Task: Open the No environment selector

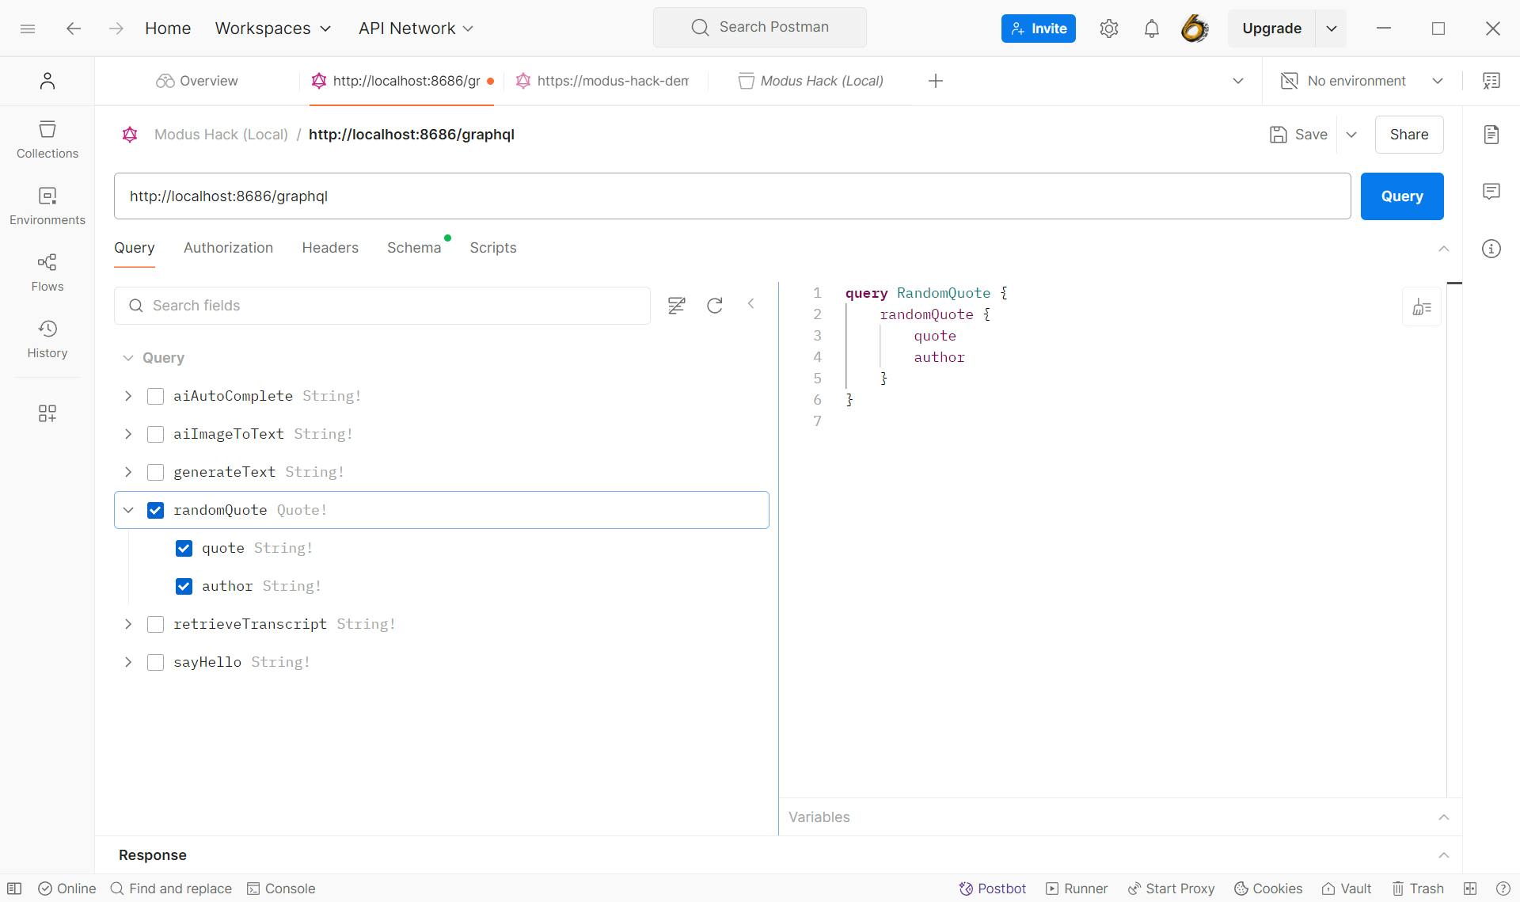Action: [1362, 81]
